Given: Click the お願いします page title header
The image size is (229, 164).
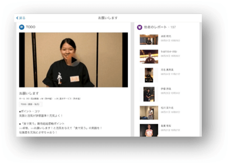Looking at the screenshot, I should pos(108,18).
